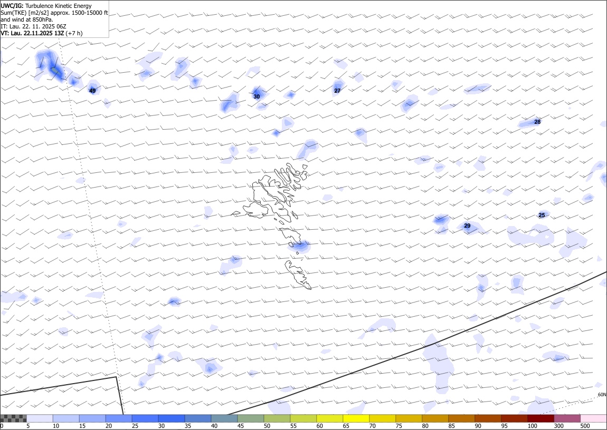Click the 'VT: Lau. 22.11.2025 13Z (+7 h)' line
Screen dimensions: 607x430
(x=41, y=33)
